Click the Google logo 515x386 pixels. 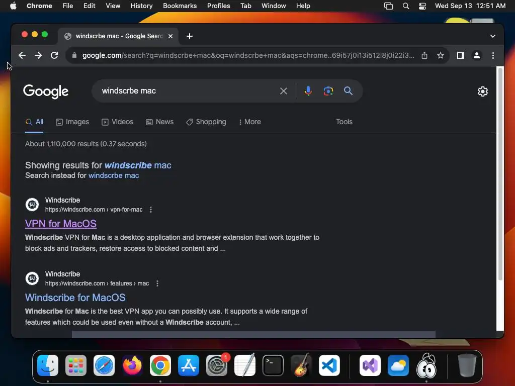pyautogui.click(x=46, y=91)
